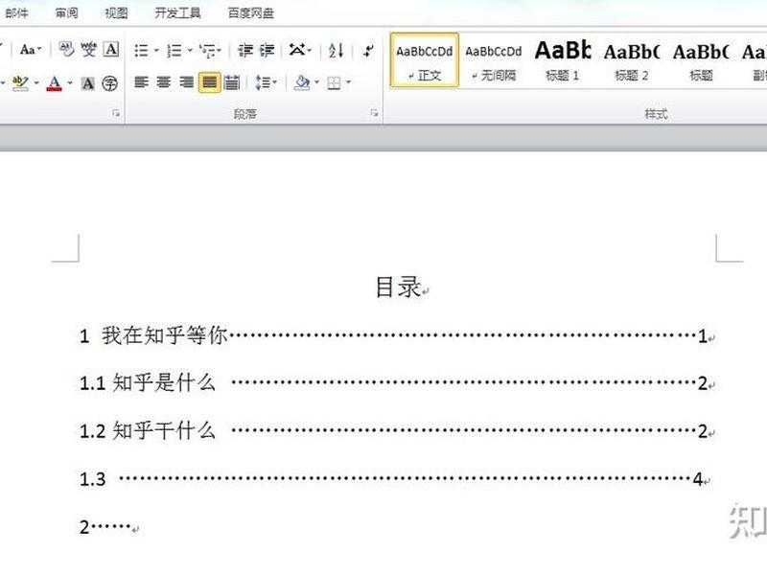The width and height of the screenshot is (767, 575).
Task: Click the numbered list button
Action: point(174,50)
